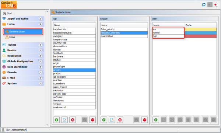This screenshot has height=133, width=221.
Task: Click the ConSol CM6 logo
Action: [x=8, y=4]
